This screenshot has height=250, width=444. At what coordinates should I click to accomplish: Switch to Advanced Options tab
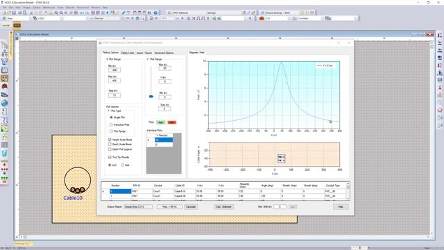(164, 53)
